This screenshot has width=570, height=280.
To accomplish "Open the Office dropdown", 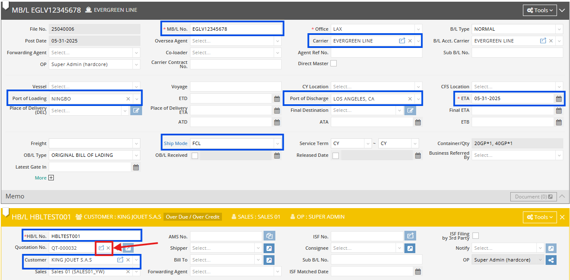I will [419, 29].
